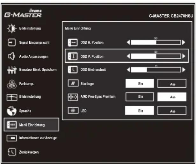Choose the Zurücksetzen menu label

point(29,152)
